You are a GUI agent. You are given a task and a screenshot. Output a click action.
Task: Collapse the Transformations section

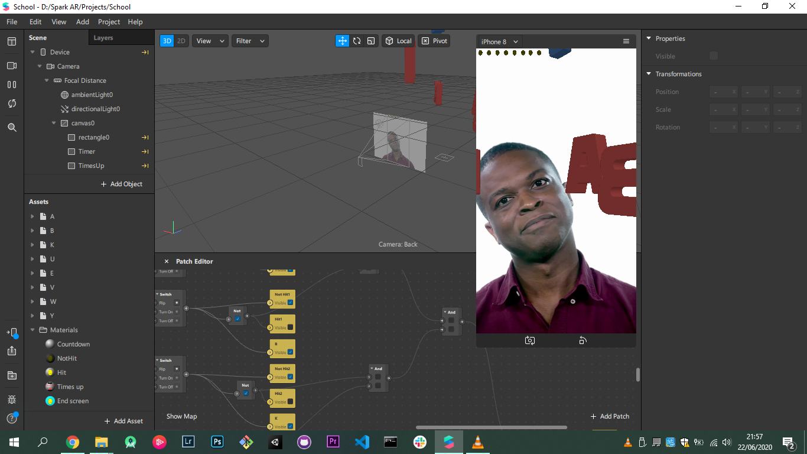pyautogui.click(x=649, y=74)
